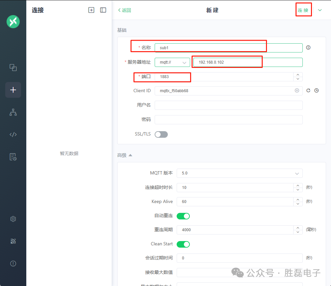Viewport: 331px width, 286px height.
Task: Click the 重连周期 field with 4000
Action: 235,230
